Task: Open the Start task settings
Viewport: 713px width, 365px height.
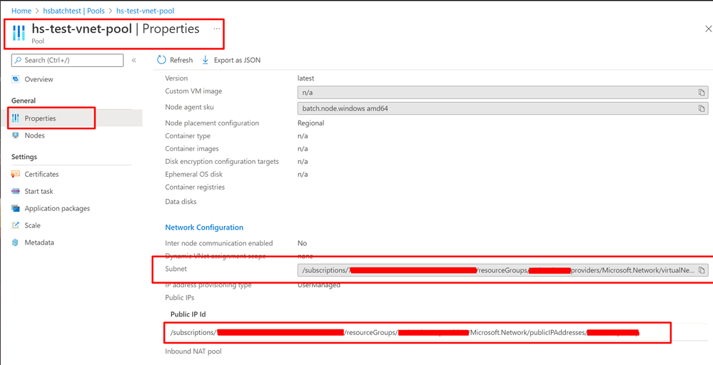Action: [39, 191]
